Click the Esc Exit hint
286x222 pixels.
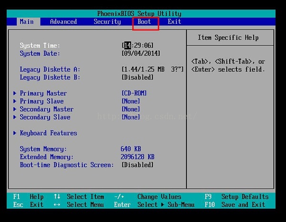click(x=28, y=205)
